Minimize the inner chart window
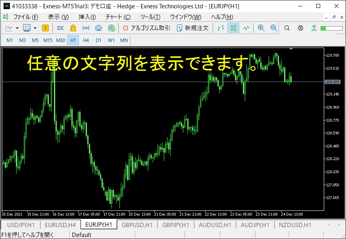The height and width of the screenshot is (239, 346). 327,17
